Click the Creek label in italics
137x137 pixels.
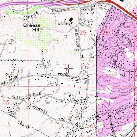tap(31, 16)
